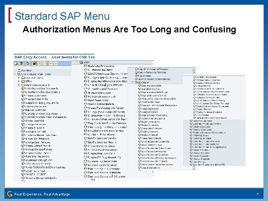Click the move favorites up arrow icon
268x201 pixels.
[x=56, y=64]
